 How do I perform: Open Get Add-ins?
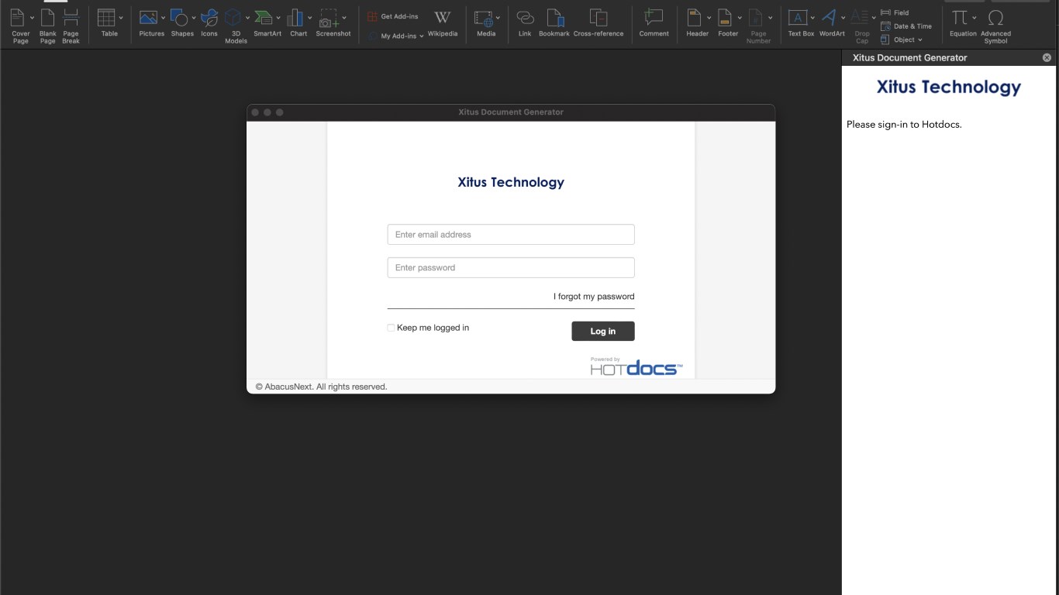click(393, 16)
